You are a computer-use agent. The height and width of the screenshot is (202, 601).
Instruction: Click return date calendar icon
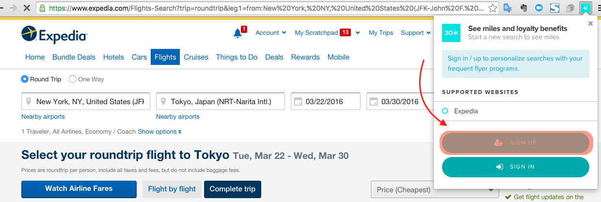tap(374, 102)
